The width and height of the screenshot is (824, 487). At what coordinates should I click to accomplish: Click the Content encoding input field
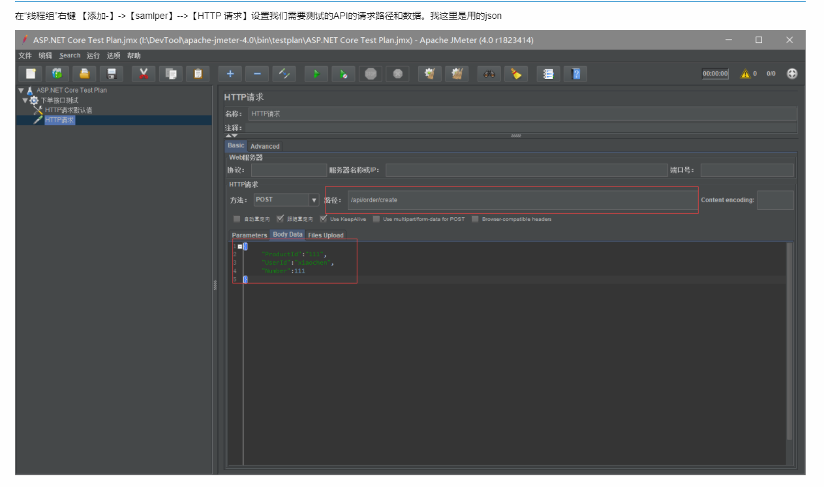776,200
